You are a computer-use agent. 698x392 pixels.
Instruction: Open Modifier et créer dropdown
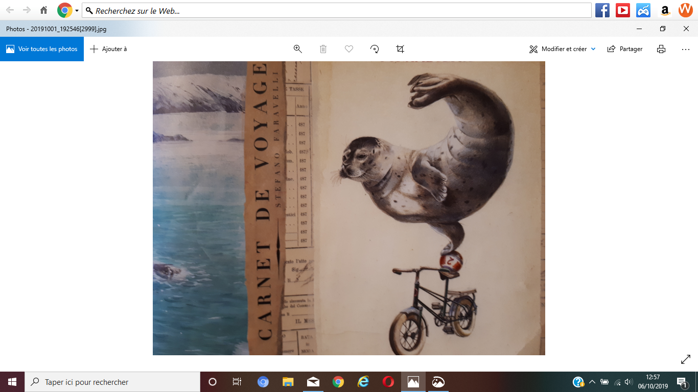click(x=563, y=49)
